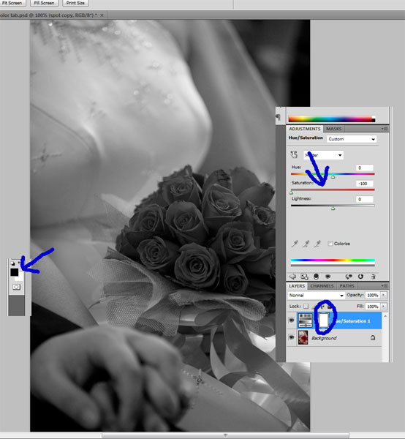Click the Fit Screen button
Image resolution: width=405 pixels, height=439 pixels.
(12, 3)
